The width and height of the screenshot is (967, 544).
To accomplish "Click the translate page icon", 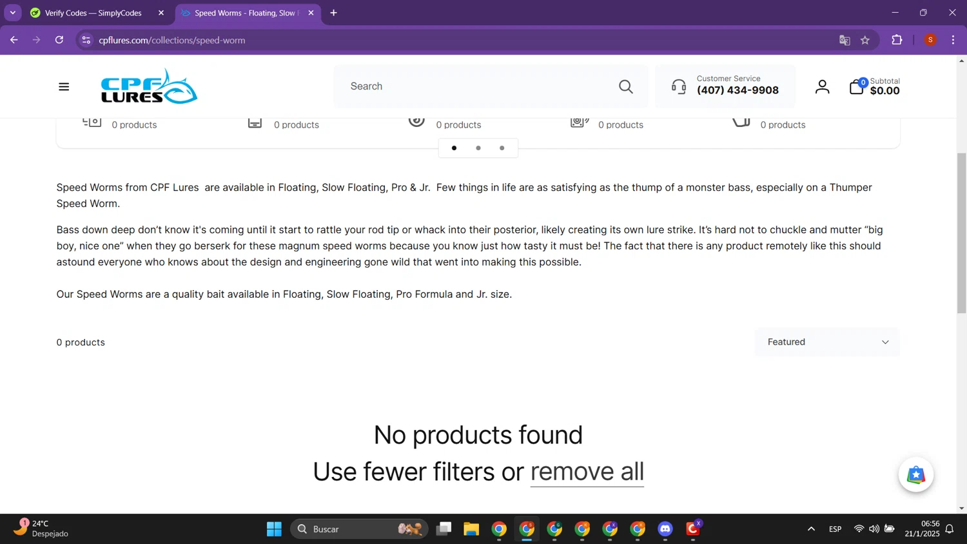I will pos(845,40).
